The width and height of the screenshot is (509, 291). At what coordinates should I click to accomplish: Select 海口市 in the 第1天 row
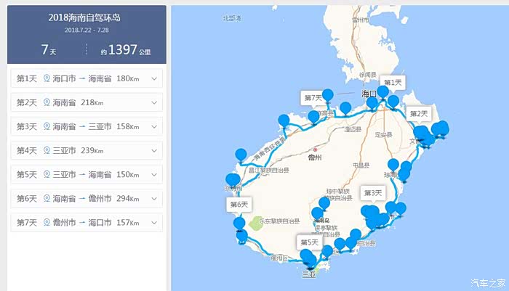pos(64,78)
